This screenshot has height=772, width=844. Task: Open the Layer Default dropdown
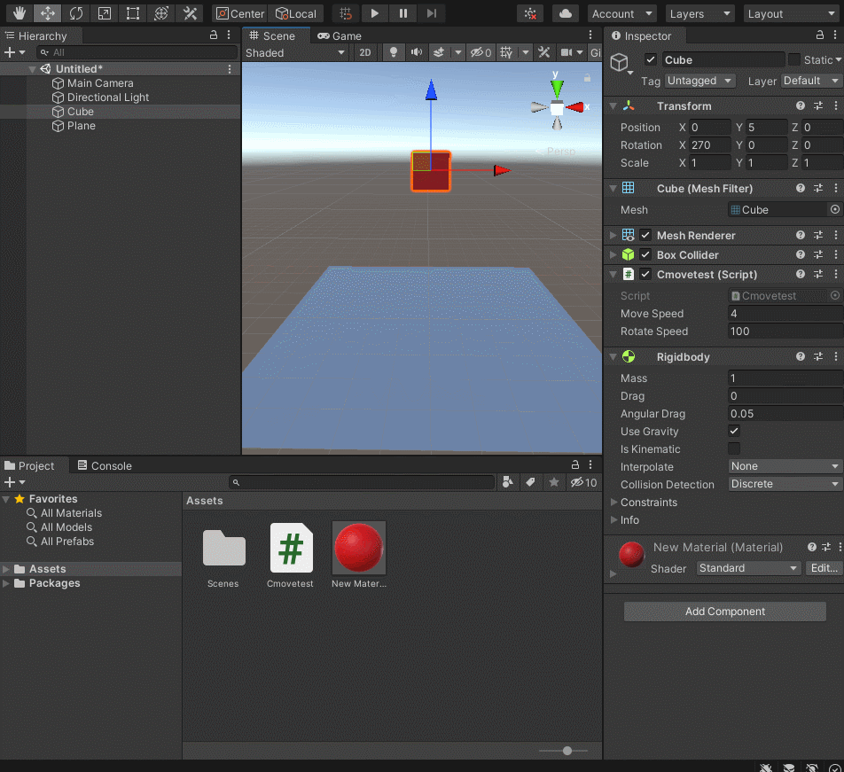pos(811,81)
